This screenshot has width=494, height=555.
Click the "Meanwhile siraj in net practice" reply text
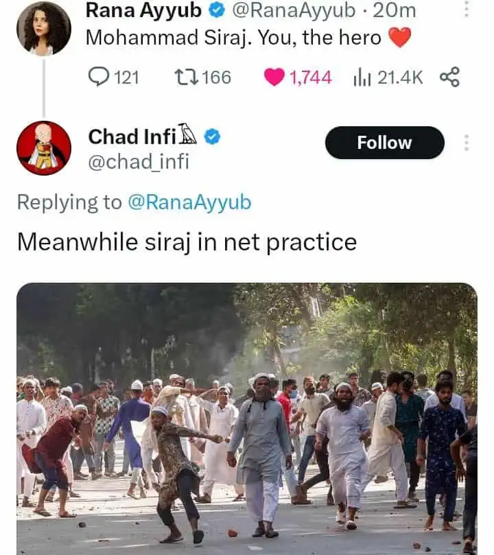(187, 242)
